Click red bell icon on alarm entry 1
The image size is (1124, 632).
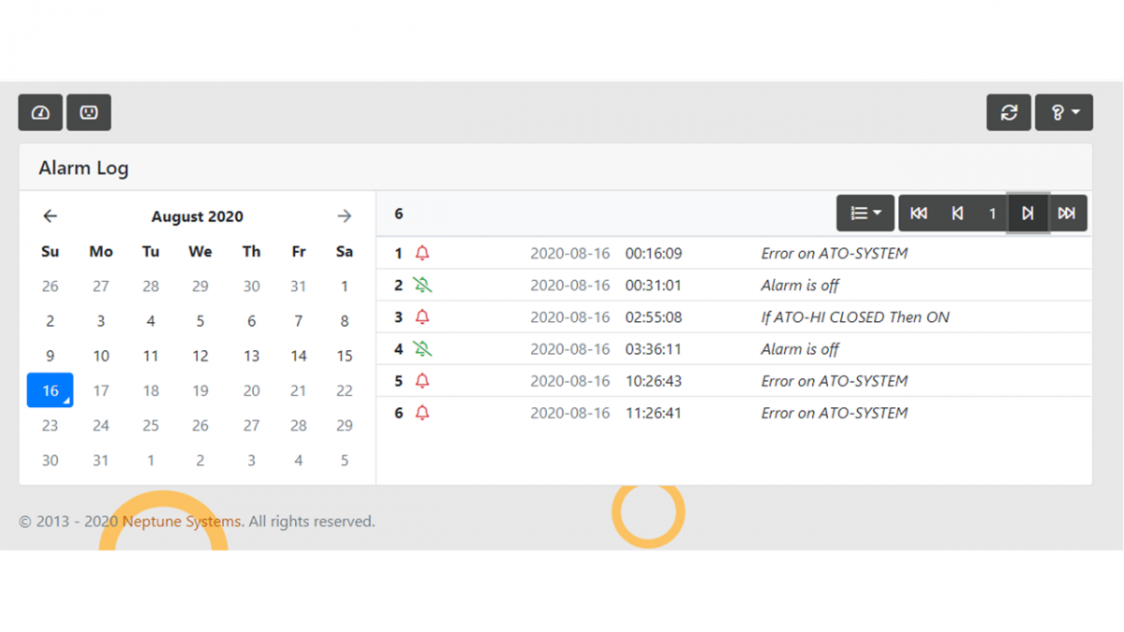click(x=422, y=253)
